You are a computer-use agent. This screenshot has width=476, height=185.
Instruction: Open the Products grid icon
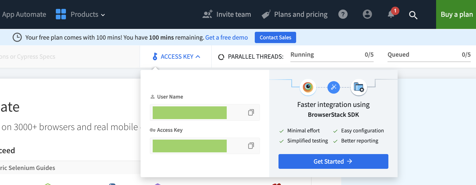tap(61, 14)
